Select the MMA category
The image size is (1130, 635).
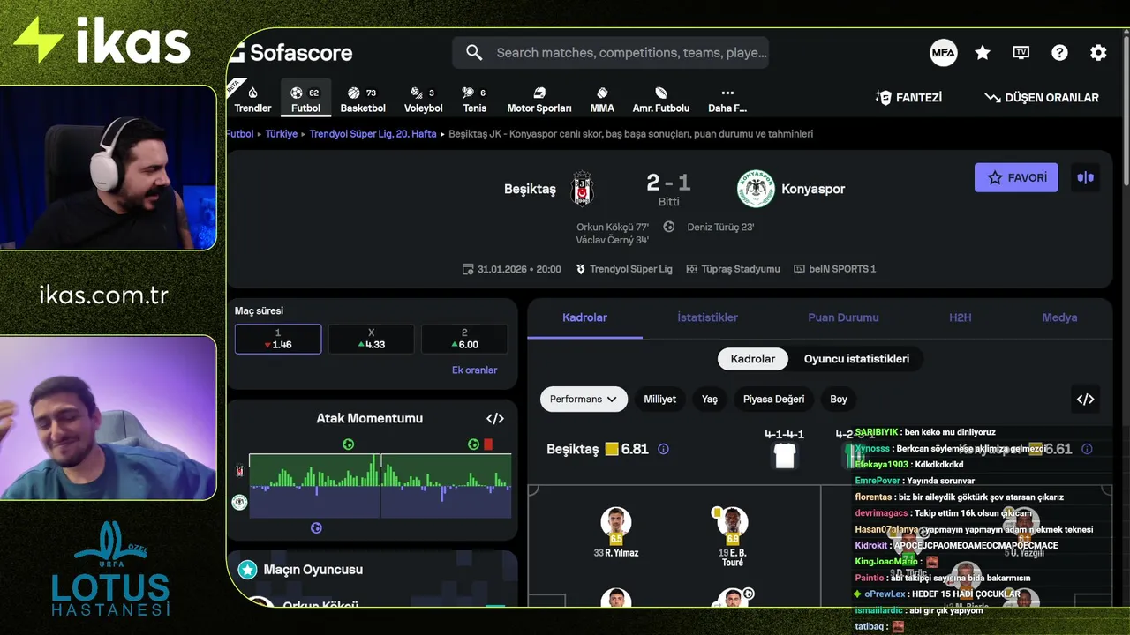click(x=602, y=100)
